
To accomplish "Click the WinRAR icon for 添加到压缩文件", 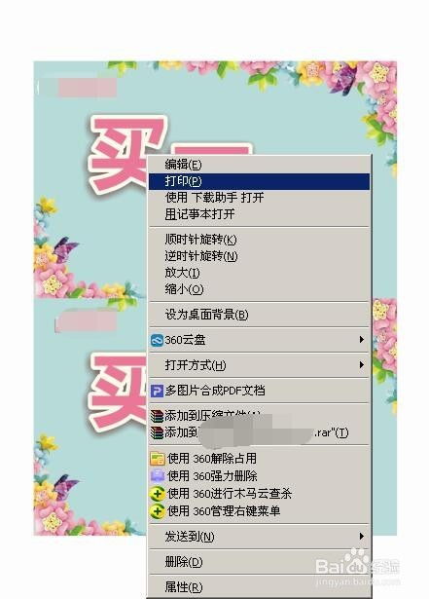I will point(157,416).
